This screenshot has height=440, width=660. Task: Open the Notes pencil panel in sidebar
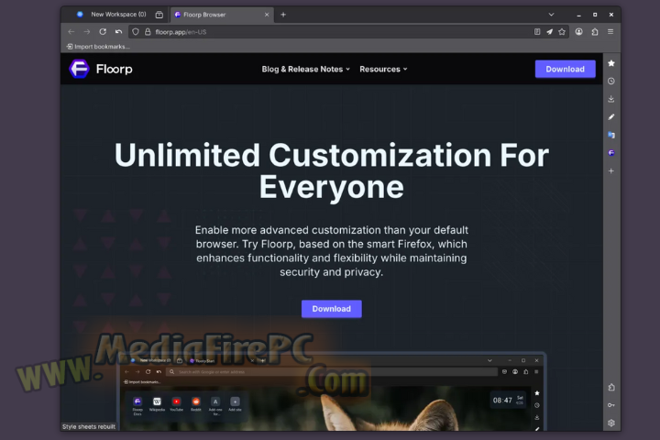(611, 117)
